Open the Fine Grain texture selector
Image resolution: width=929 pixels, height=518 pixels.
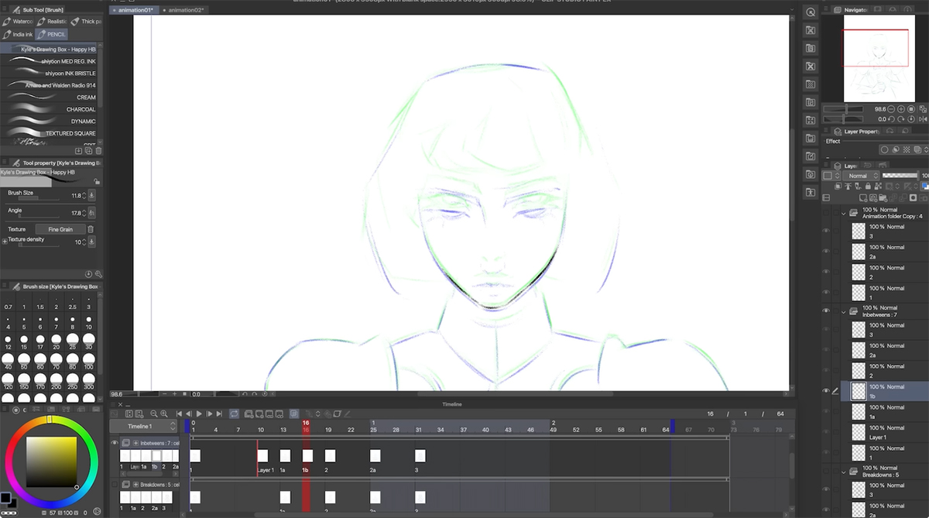60,229
